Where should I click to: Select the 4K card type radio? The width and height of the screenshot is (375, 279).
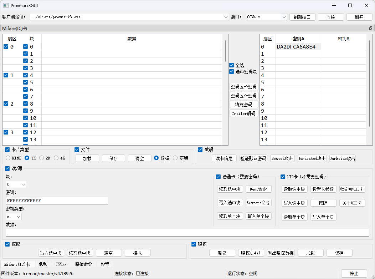(x=56, y=158)
